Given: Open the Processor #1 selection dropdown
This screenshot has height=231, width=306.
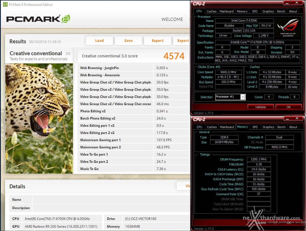Looking at the screenshot, I should 243,97.
